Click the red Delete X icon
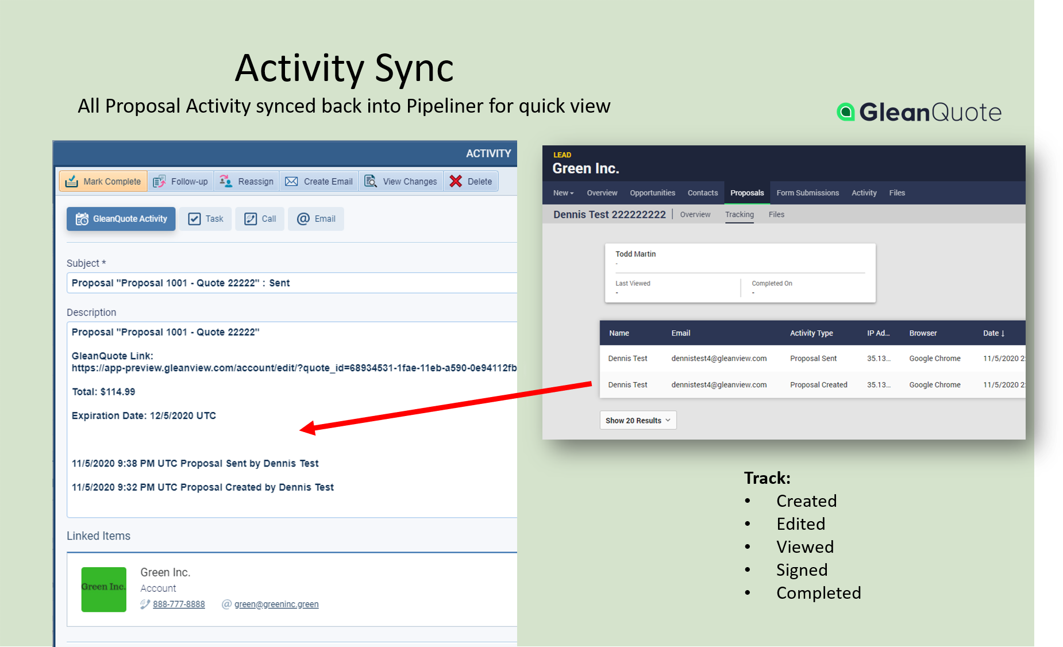Screen dimensions: 1063x647 tap(456, 182)
